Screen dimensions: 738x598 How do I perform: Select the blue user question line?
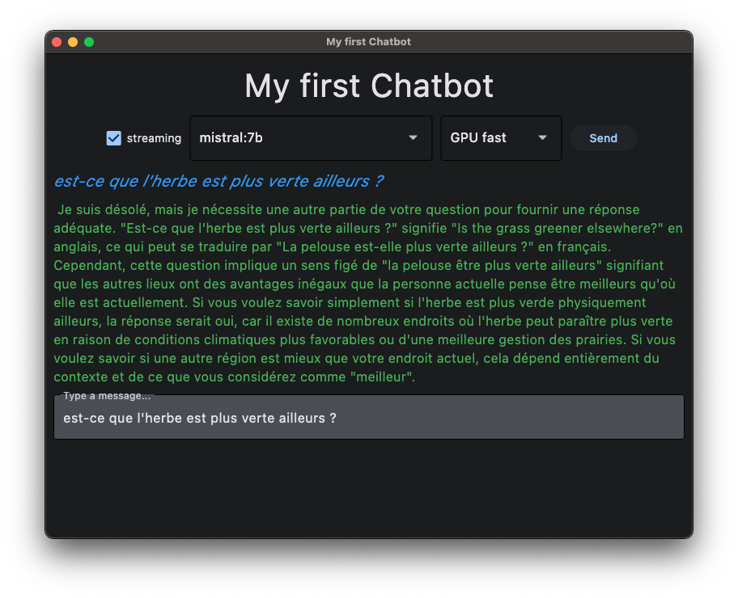tap(218, 181)
